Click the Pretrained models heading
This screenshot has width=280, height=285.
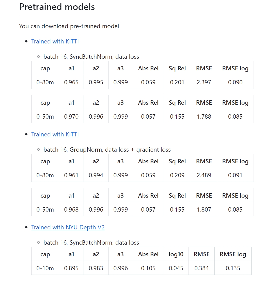pyautogui.click(x=57, y=7)
